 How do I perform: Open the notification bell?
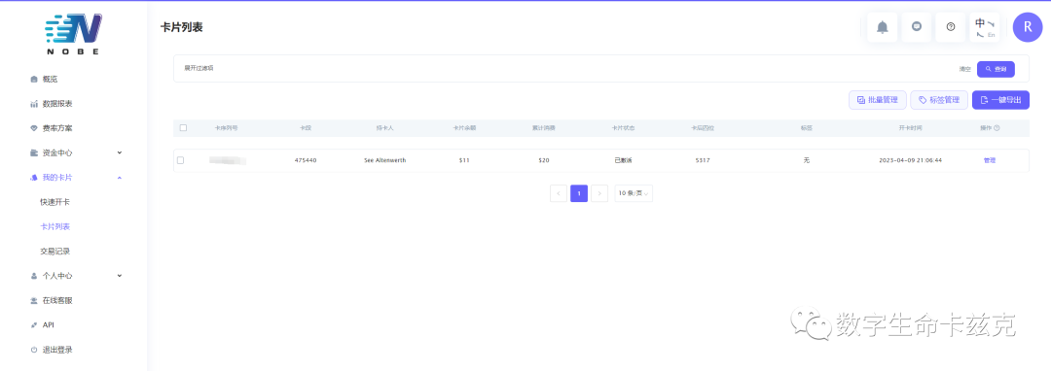pyautogui.click(x=882, y=27)
